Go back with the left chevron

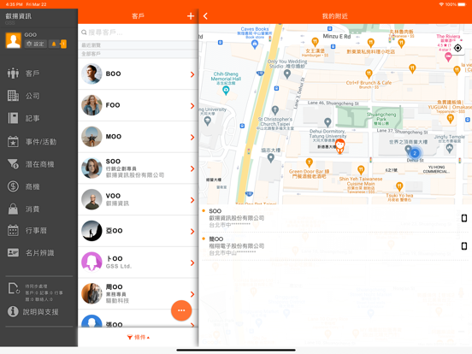point(205,16)
